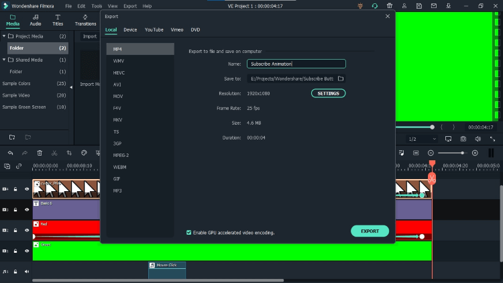Collapse the Shared Media tree
503x283 pixels.
[x=4, y=60]
